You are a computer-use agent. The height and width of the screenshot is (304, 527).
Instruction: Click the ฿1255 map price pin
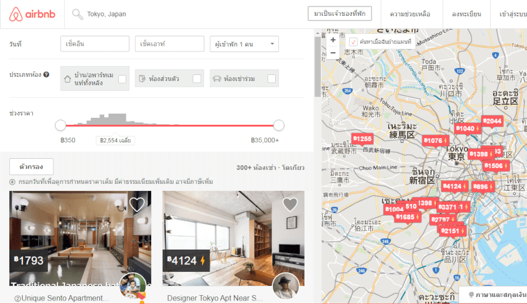(362, 139)
